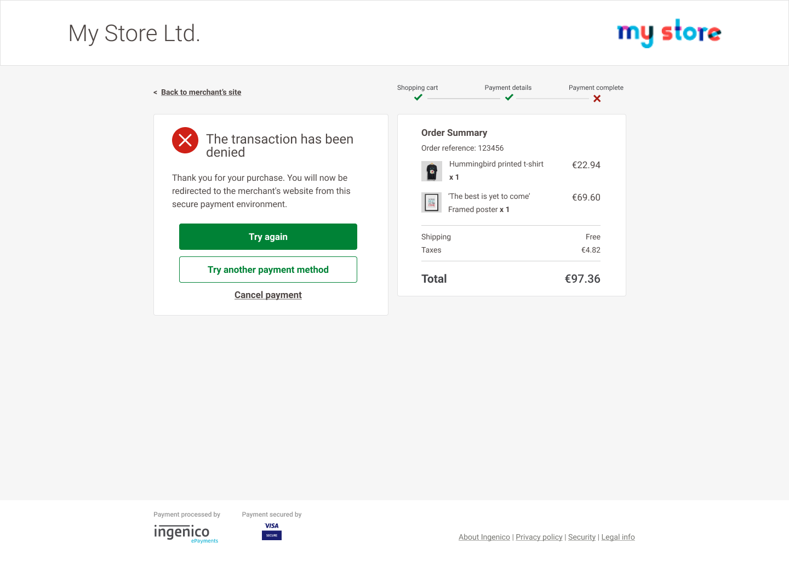Viewport: 789px width, 561px height.
Task: Select the Try again button
Action: pos(268,236)
